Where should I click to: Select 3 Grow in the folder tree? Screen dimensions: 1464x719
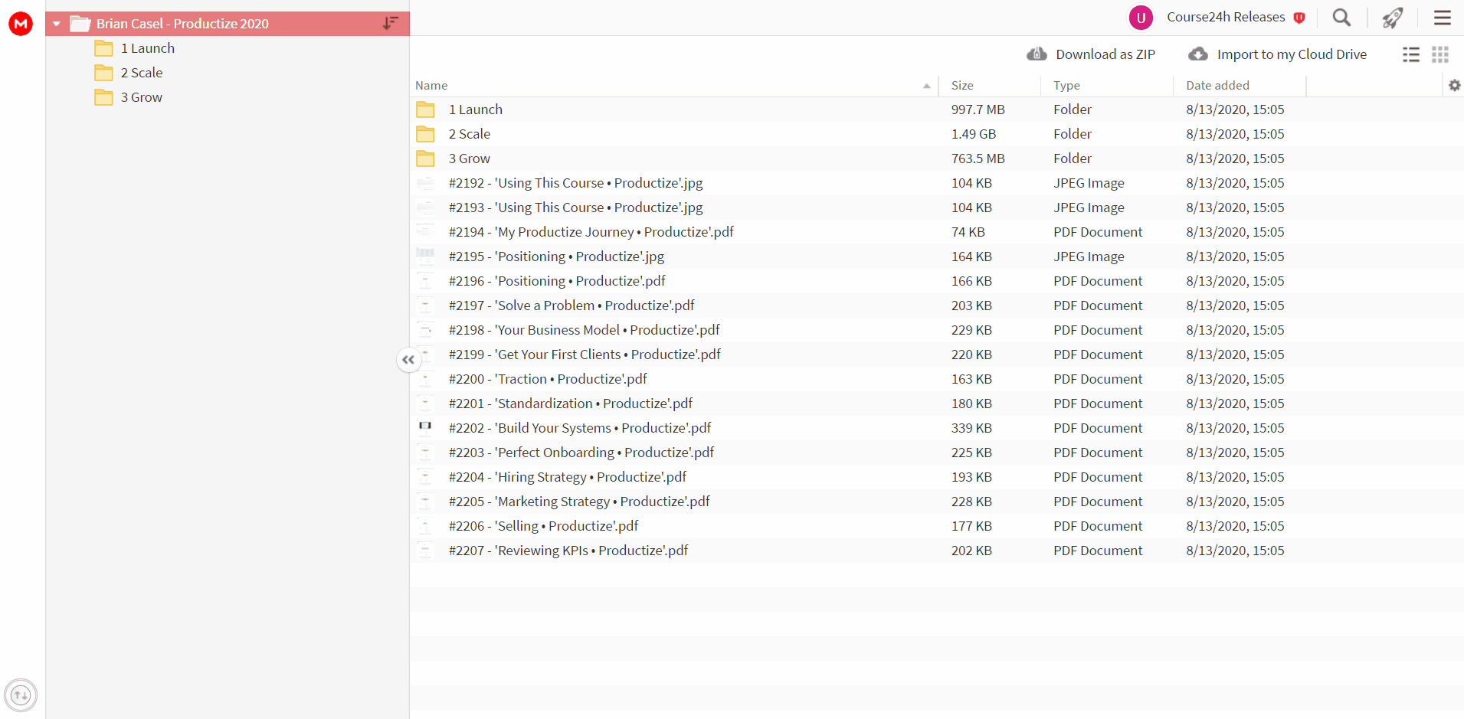pos(141,97)
